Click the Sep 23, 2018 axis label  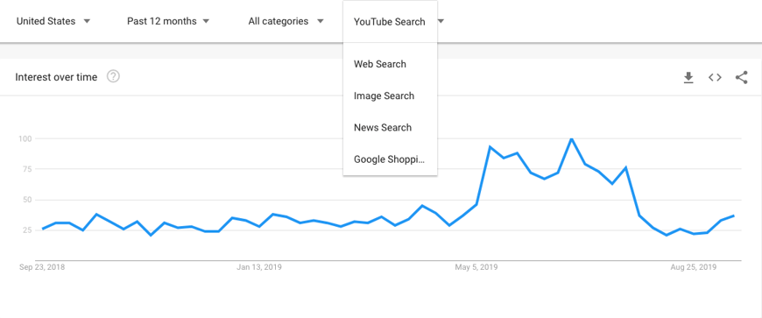point(42,267)
